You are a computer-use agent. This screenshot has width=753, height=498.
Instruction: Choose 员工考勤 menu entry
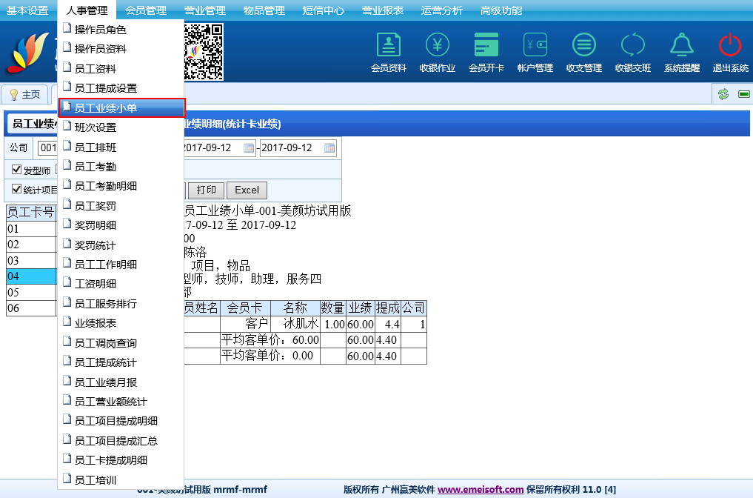coord(95,167)
